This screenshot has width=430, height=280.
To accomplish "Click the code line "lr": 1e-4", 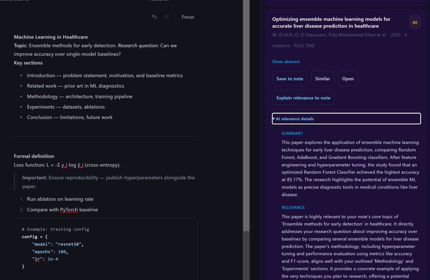I will point(45,259).
